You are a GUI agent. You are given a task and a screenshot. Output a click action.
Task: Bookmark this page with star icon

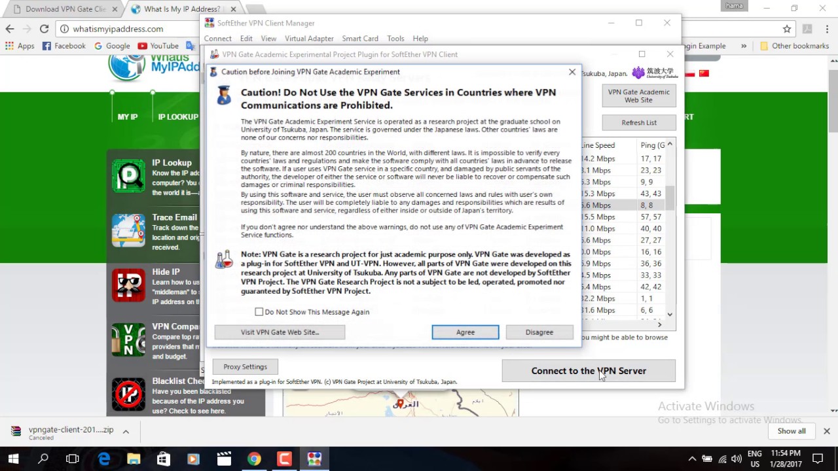787,29
